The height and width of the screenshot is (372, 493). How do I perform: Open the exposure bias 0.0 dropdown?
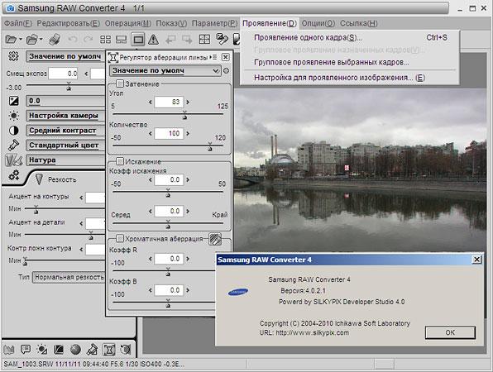pos(65,101)
